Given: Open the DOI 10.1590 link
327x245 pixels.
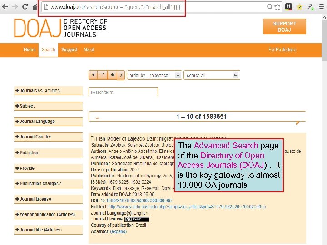Looking at the screenshot, I should click(136, 201).
